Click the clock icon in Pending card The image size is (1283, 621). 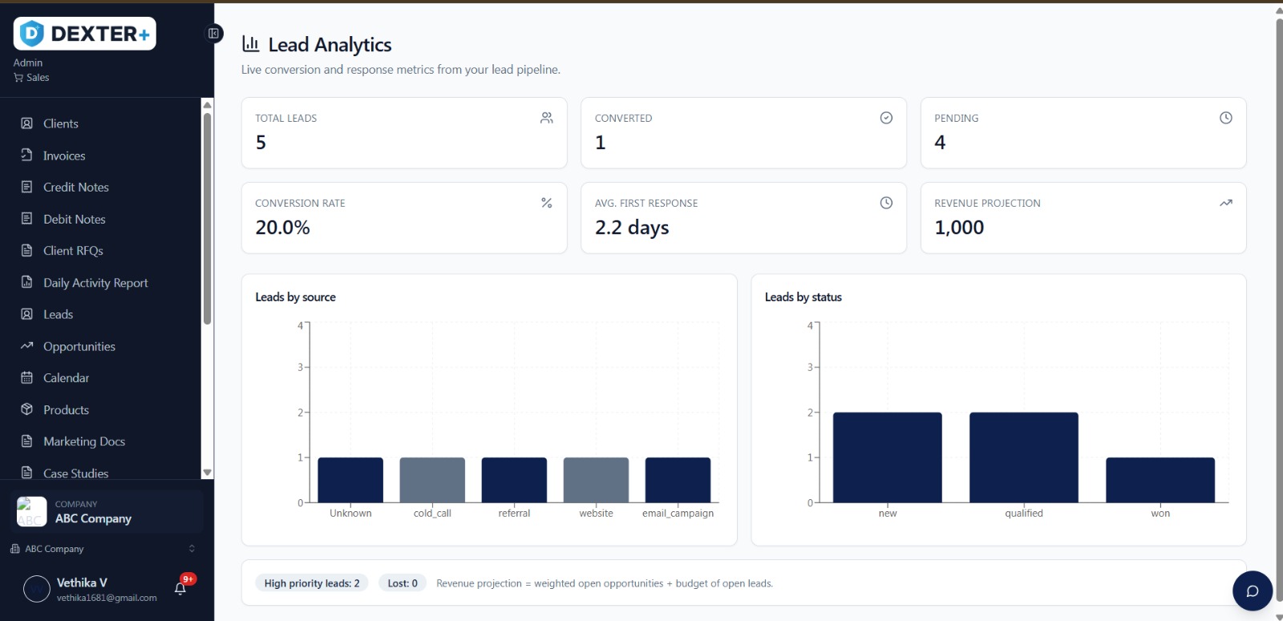[x=1225, y=118]
